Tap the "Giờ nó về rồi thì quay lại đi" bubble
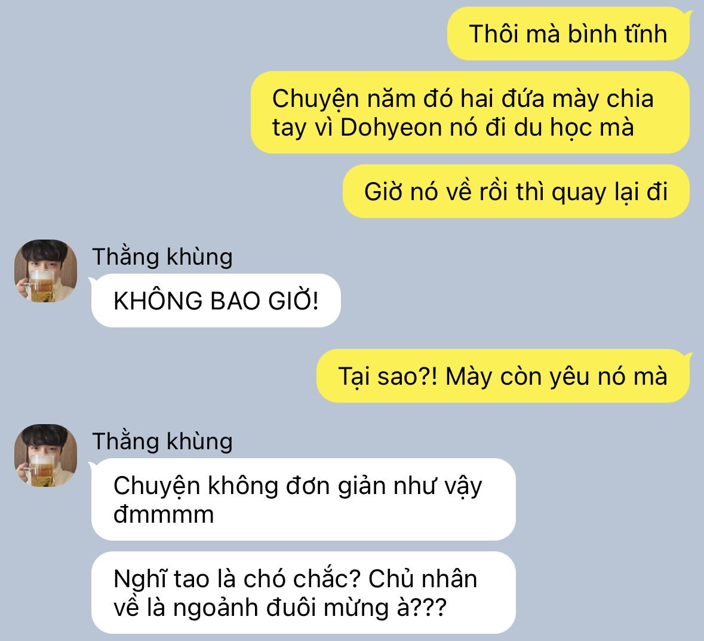The image size is (704, 641). 517,191
